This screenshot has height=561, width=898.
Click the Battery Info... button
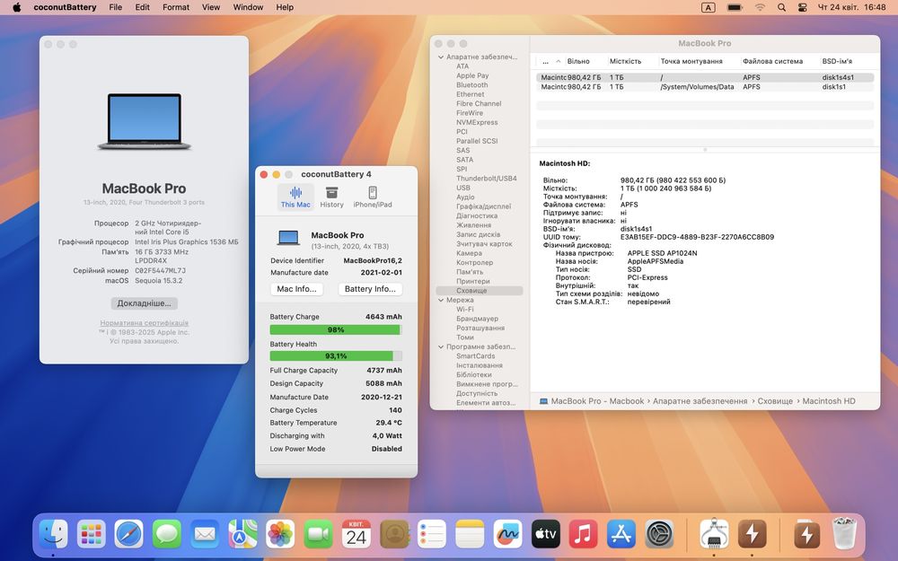point(370,289)
